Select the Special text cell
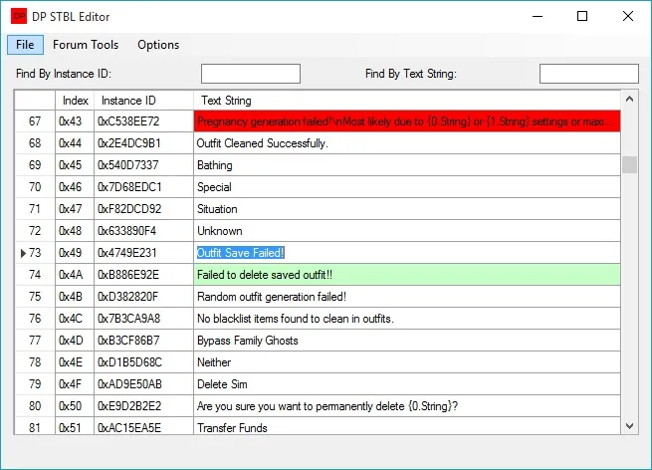The width and height of the screenshot is (652, 470). (407, 187)
